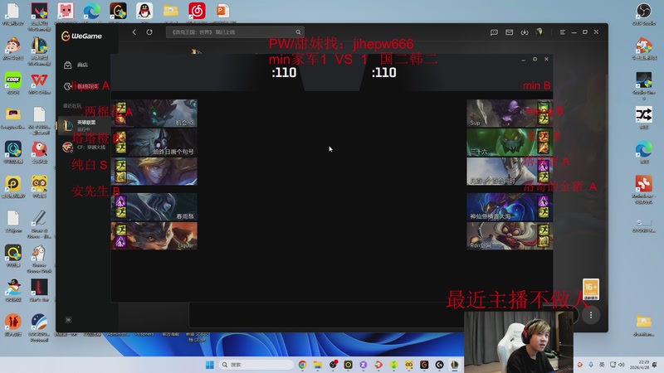Open Windows Start menu
Image resolution: width=664 pixels, height=373 pixels.
pos(210,365)
